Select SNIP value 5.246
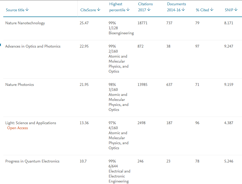This screenshot has height=184, width=242. pos(229,161)
